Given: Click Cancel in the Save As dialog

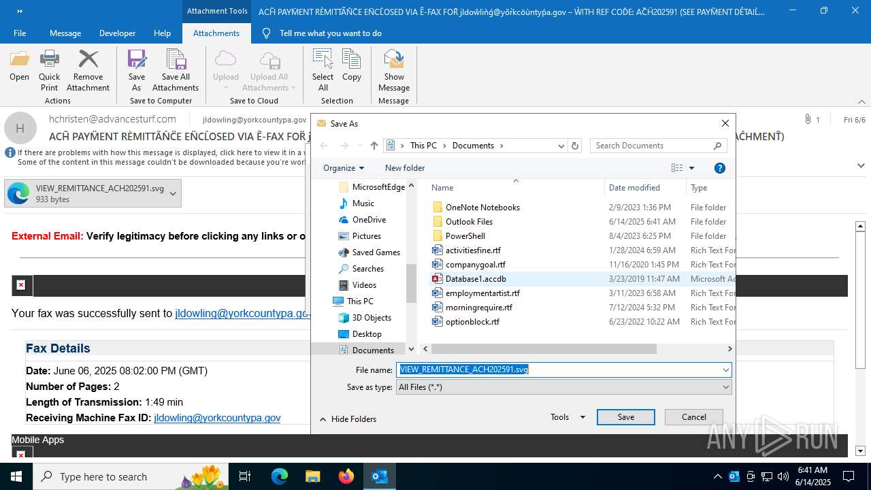Looking at the screenshot, I should [x=694, y=417].
